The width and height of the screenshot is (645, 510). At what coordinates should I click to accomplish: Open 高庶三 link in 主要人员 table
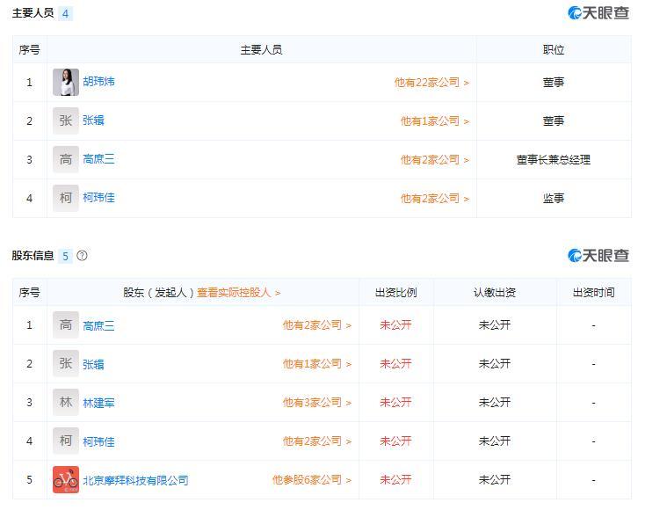pyautogui.click(x=98, y=159)
